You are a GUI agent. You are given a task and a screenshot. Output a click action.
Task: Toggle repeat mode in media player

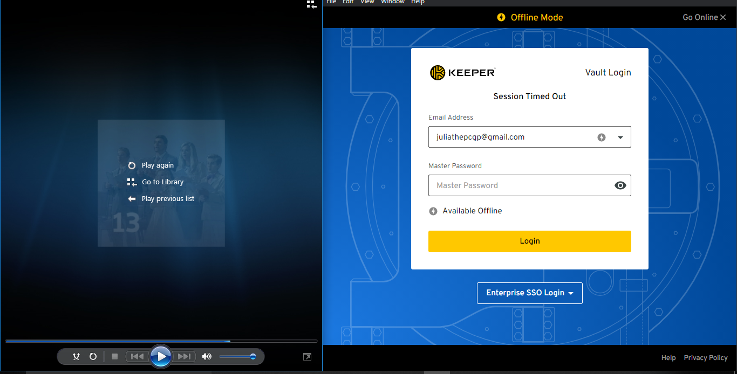coord(93,356)
